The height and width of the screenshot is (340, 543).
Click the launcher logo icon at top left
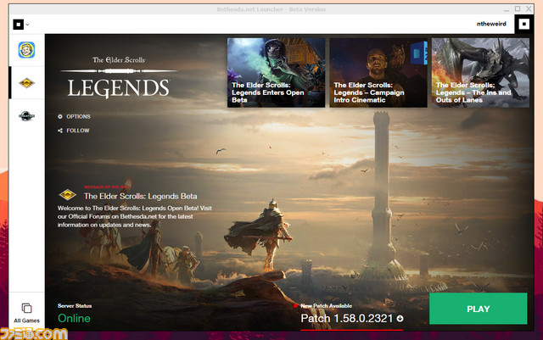[19, 25]
